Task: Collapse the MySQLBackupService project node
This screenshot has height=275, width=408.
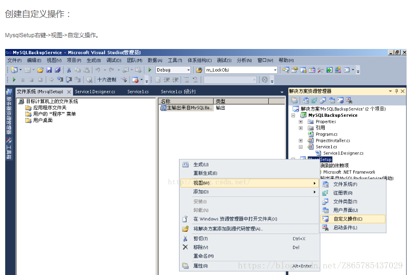Action: [293, 115]
